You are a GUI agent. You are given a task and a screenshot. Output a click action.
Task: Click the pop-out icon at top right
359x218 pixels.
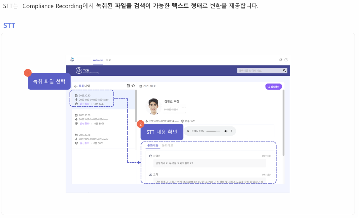(x=281, y=60)
